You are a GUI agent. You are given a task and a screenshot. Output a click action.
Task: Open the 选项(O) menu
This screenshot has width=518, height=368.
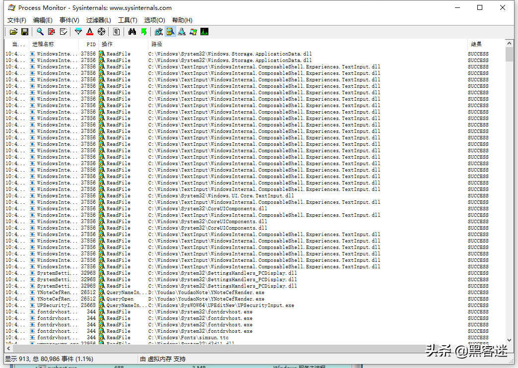tap(155, 20)
